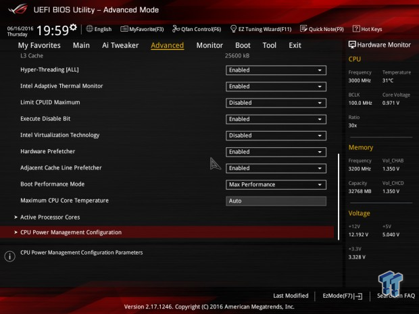Click Core Voltage 0.971 V value
Viewport: 419px width, 314px height.
click(391, 103)
